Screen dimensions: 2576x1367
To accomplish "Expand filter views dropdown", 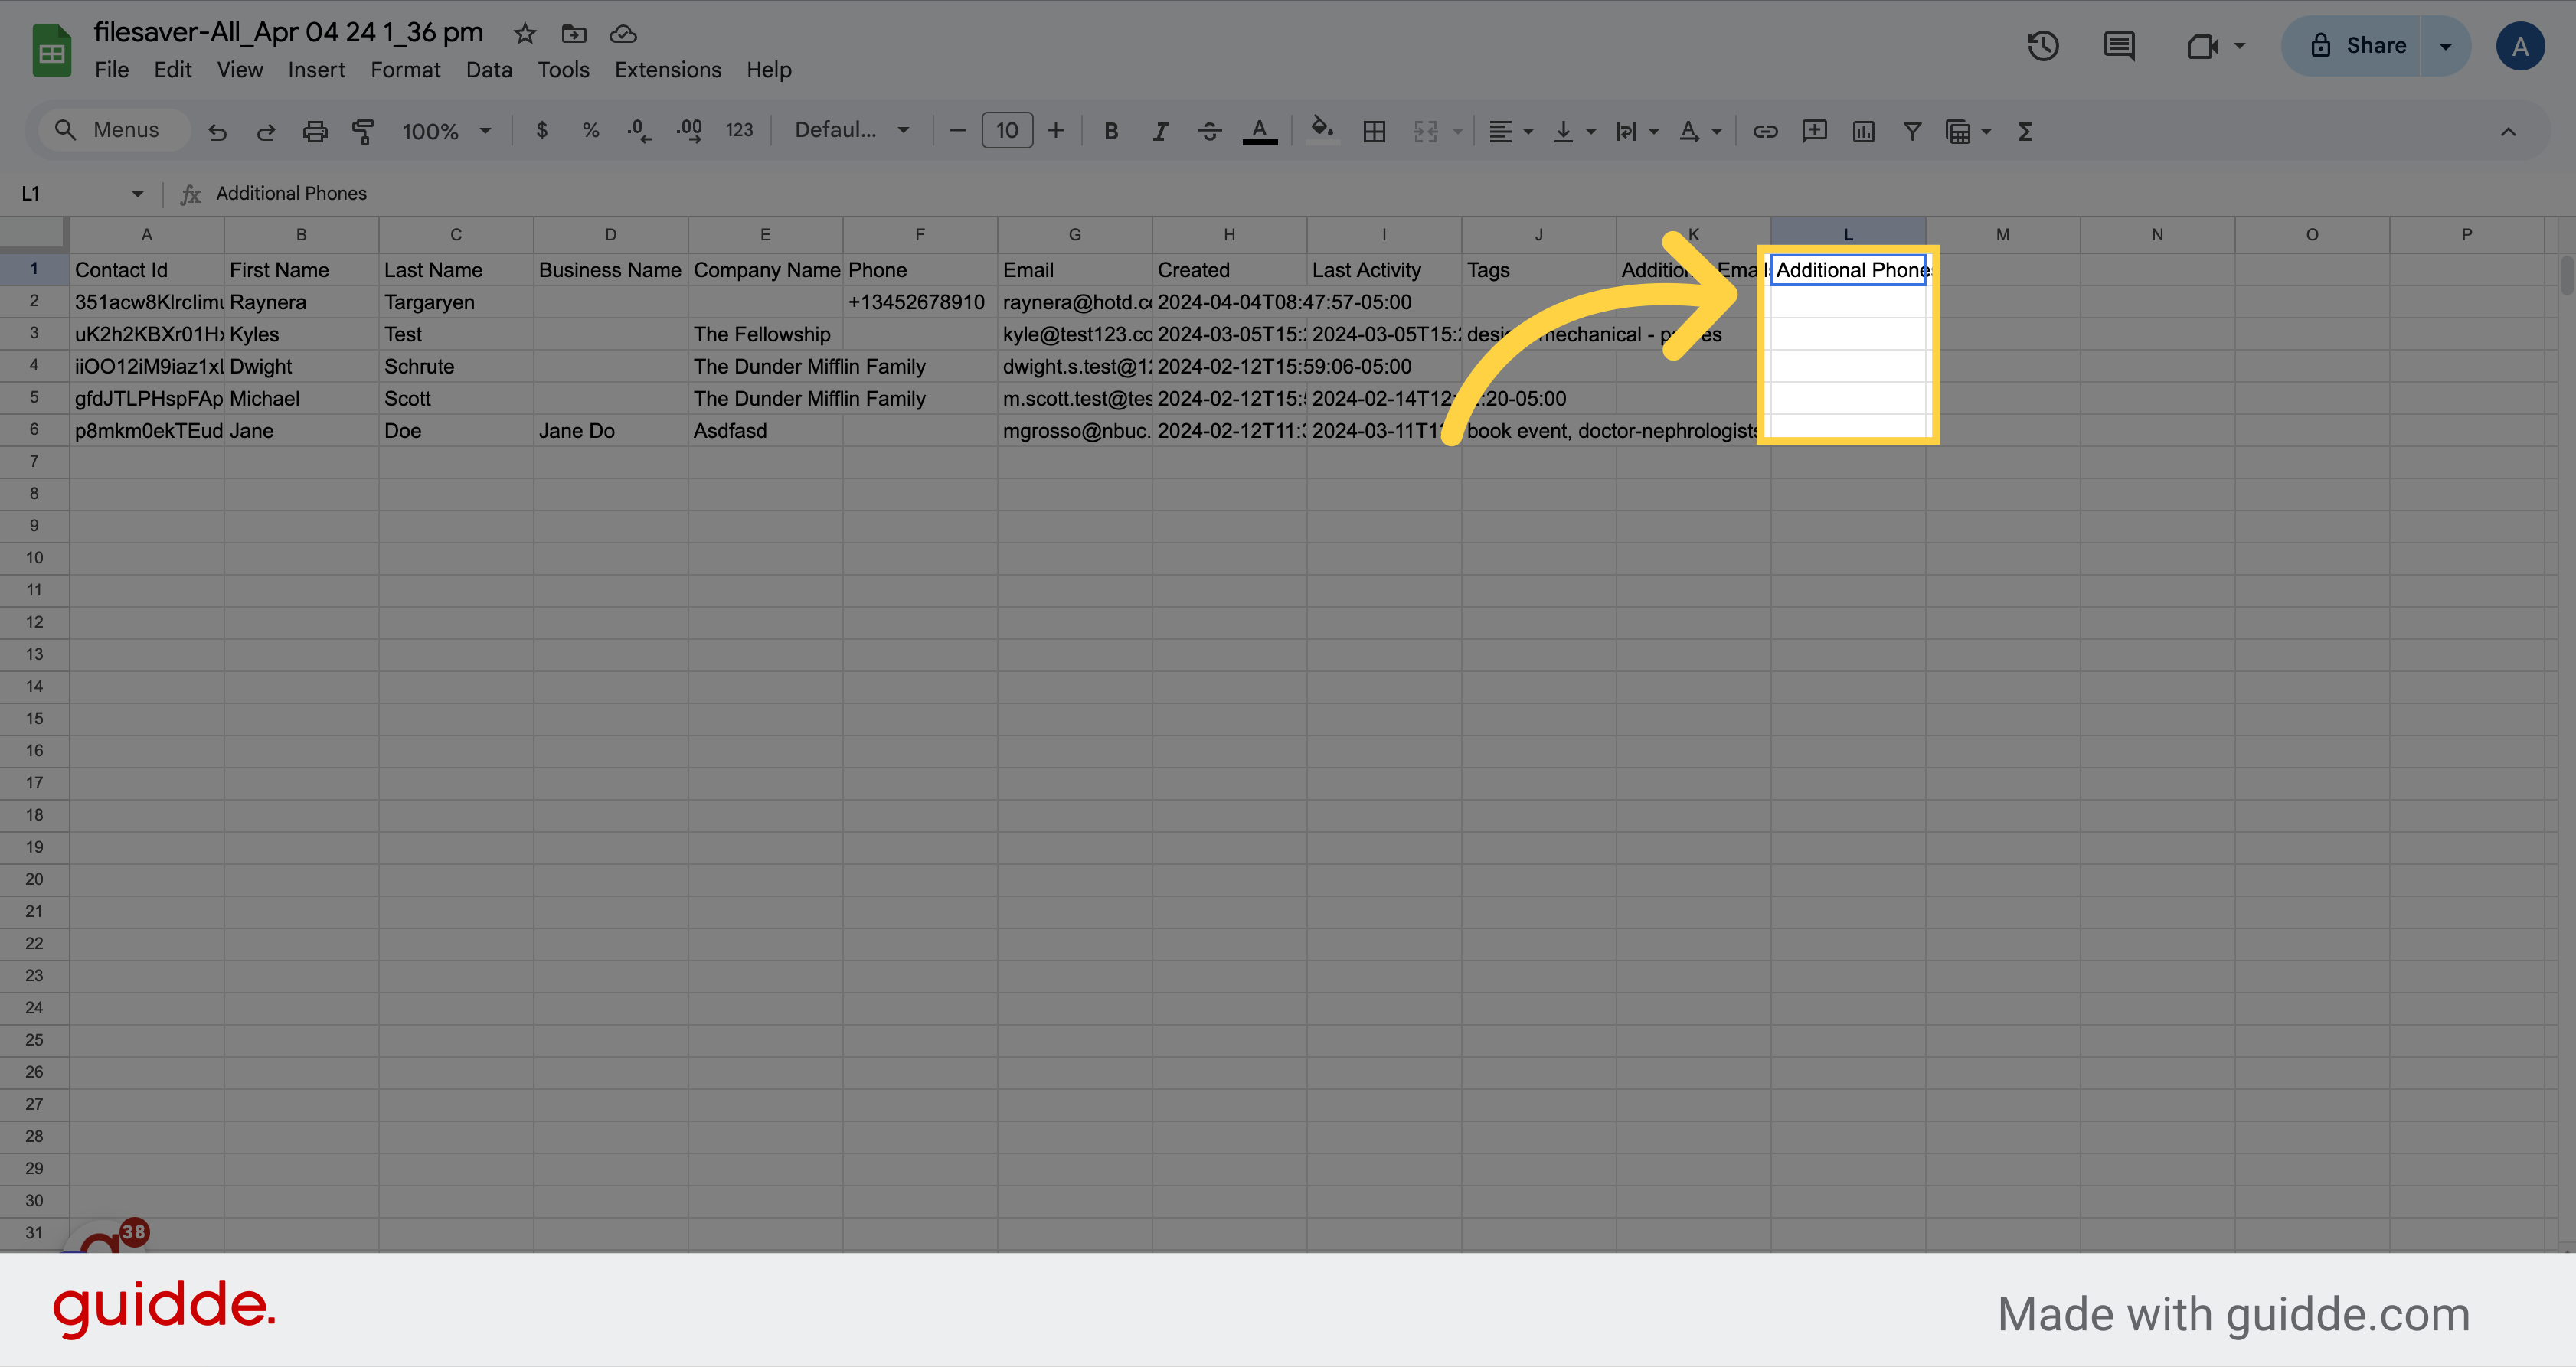I will (x=1986, y=131).
